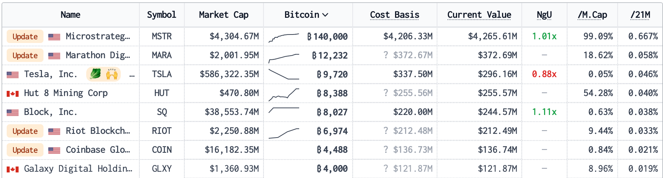
Task: Sort the table by Market Cap header
Action: 224,15
